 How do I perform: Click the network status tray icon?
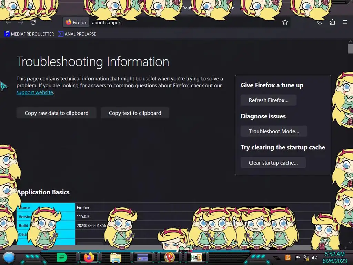pyautogui.click(x=306, y=257)
